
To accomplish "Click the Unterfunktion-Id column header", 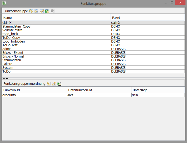I will coord(99,90).
